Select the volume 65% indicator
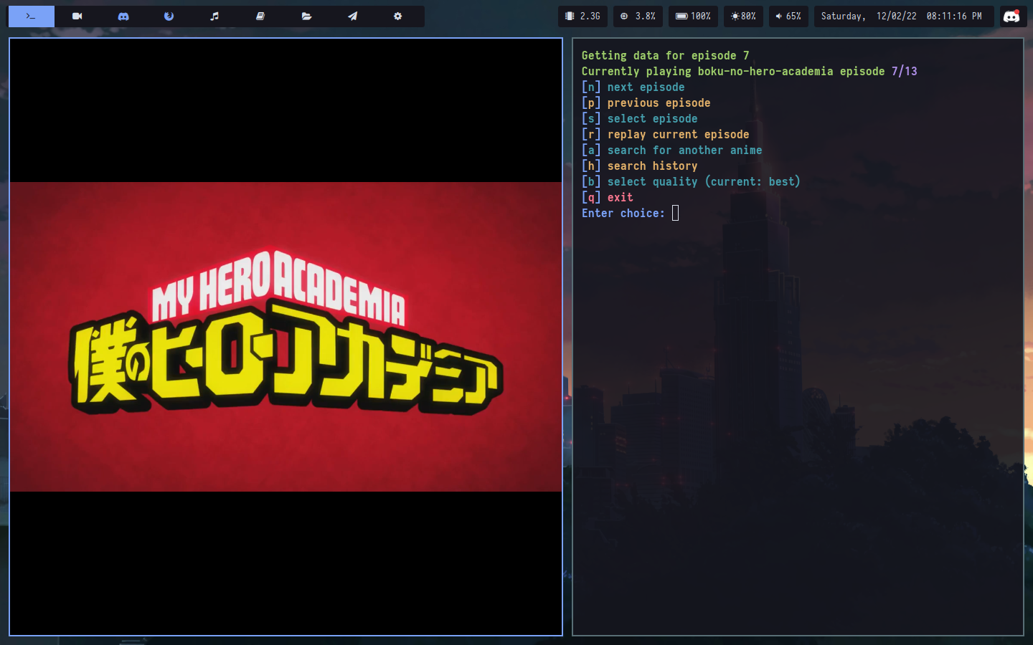 click(x=788, y=16)
